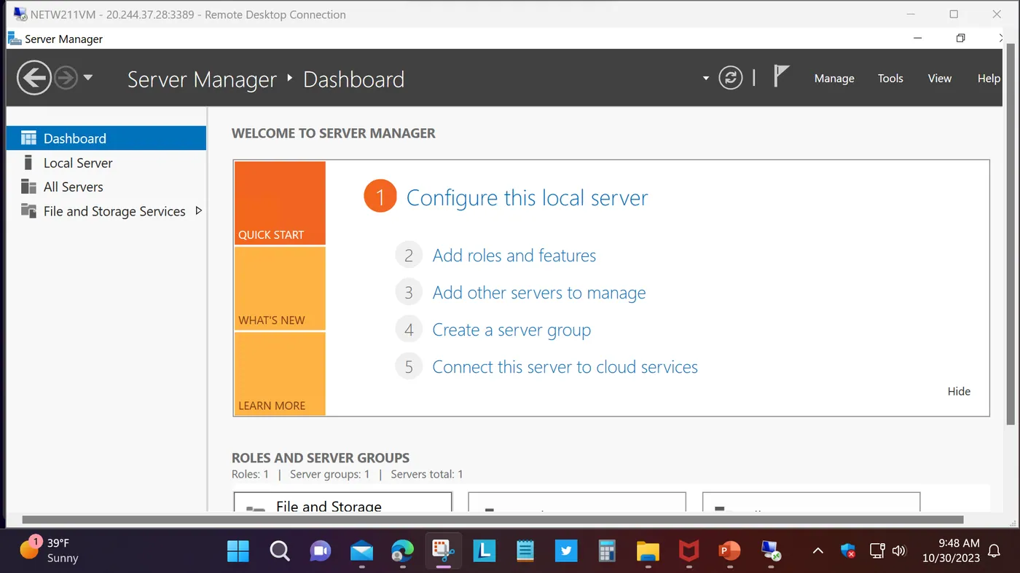Click the step 3 number circle
The image size is (1020, 573).
click(x=409, y=293)
